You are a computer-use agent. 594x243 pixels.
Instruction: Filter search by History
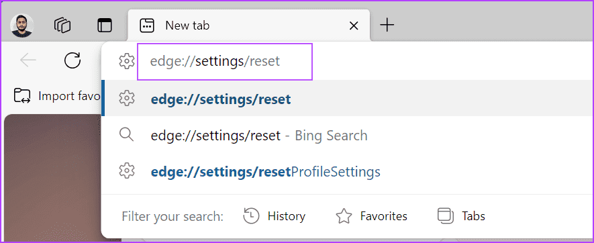[x=274, y=216]
